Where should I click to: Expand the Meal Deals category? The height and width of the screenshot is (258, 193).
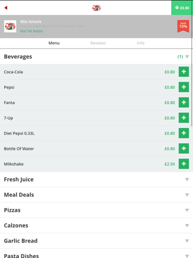click(96, 195)
